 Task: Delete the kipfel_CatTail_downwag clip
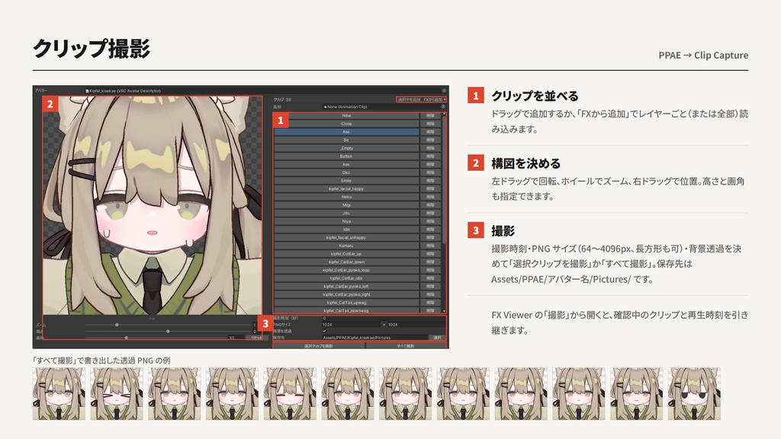[x=430, y=310]
